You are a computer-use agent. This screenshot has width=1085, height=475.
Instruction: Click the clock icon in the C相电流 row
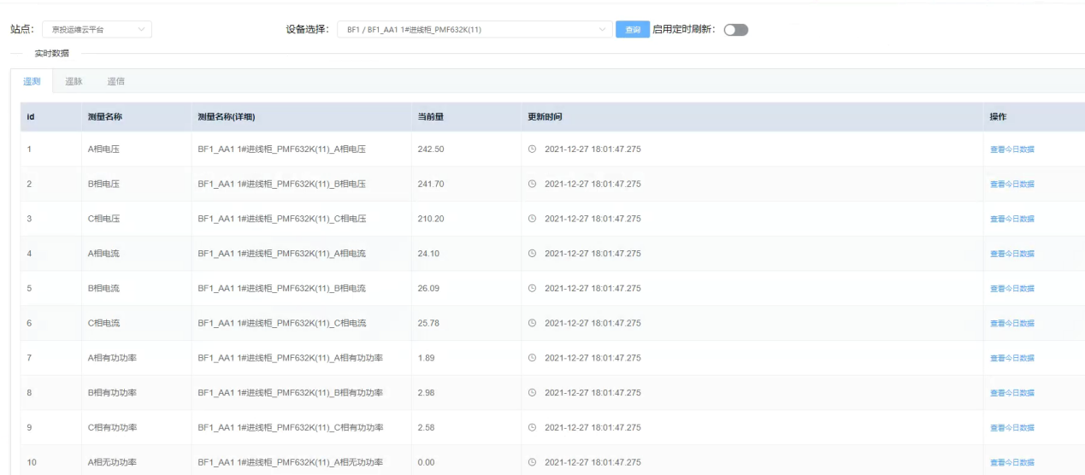point(533,323)
